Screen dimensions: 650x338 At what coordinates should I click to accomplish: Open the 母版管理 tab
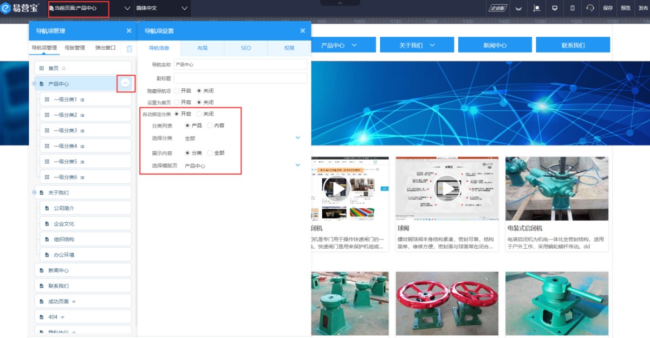tap(75, 48)
